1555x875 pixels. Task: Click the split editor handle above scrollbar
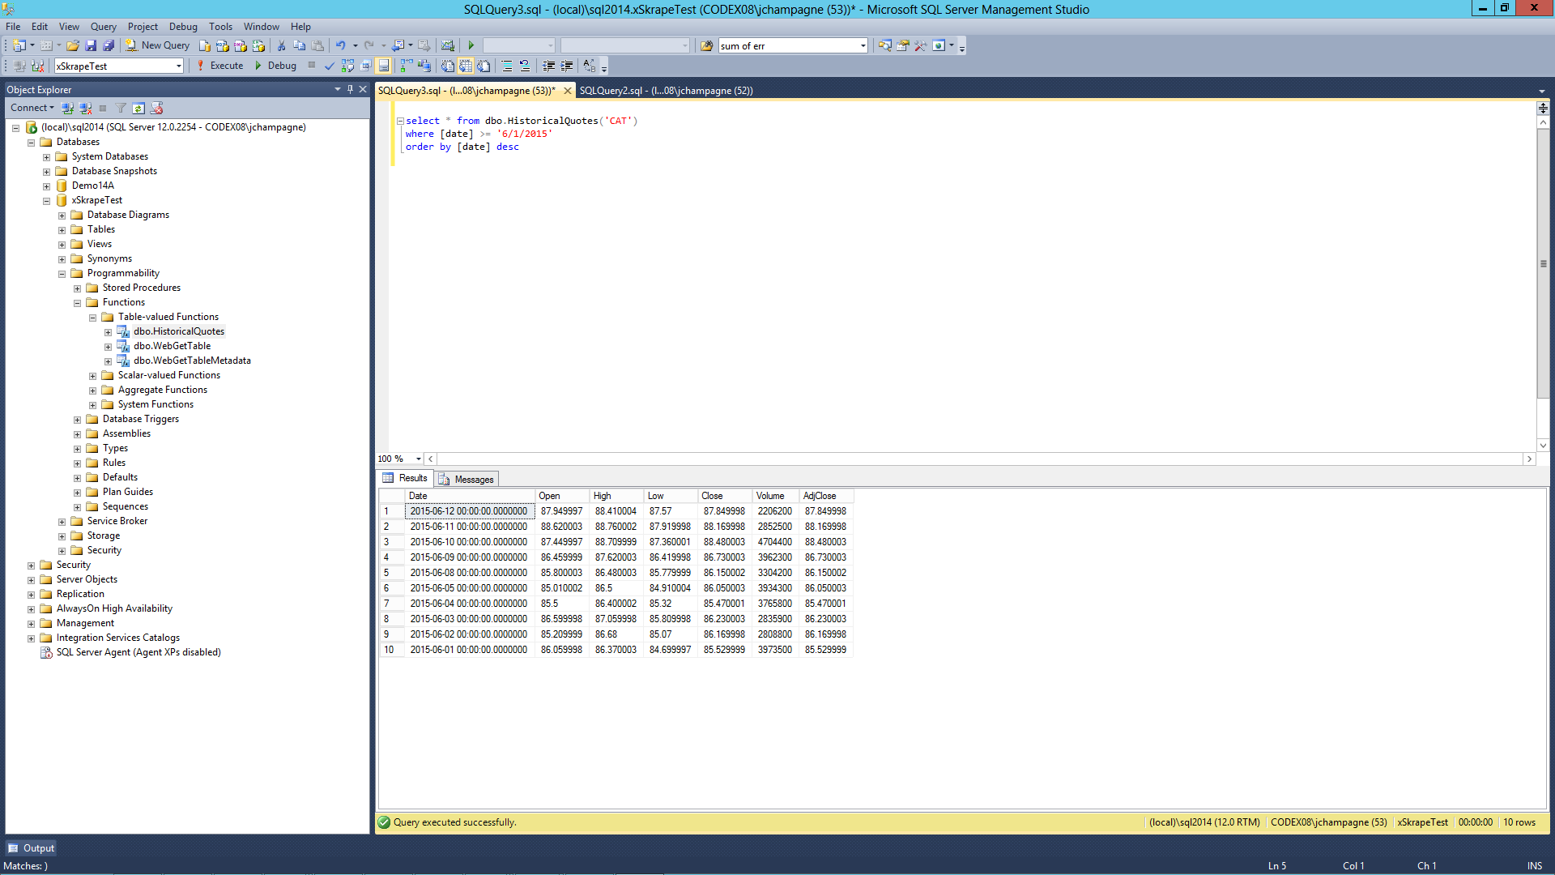tap(1543, 108)
